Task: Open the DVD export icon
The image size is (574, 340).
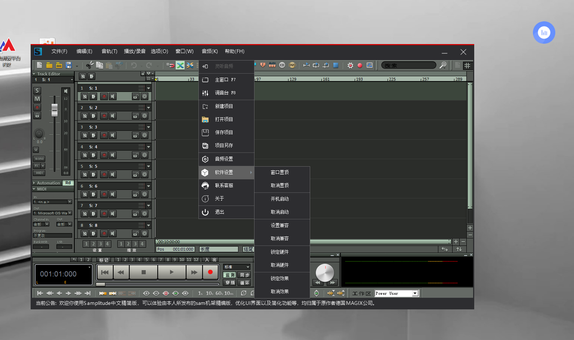Action: tap(292, 65)
